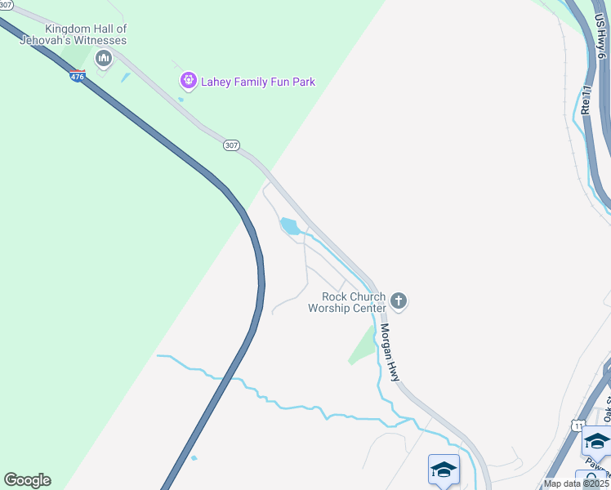The width and height of the screenshot is (611, 490).
Task: Click the Morgan Hwy road label
Action: [390, 352]
